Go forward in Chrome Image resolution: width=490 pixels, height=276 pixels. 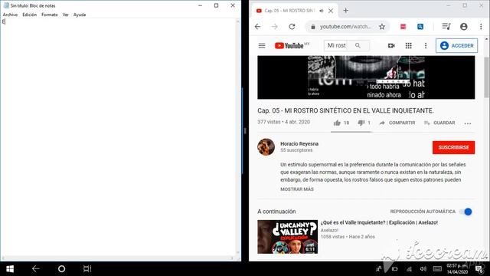click(x=275, y=27)
